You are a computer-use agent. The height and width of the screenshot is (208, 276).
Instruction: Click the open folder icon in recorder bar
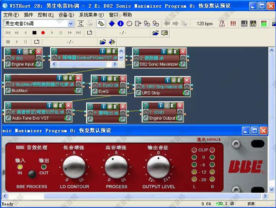coord(103,42)
